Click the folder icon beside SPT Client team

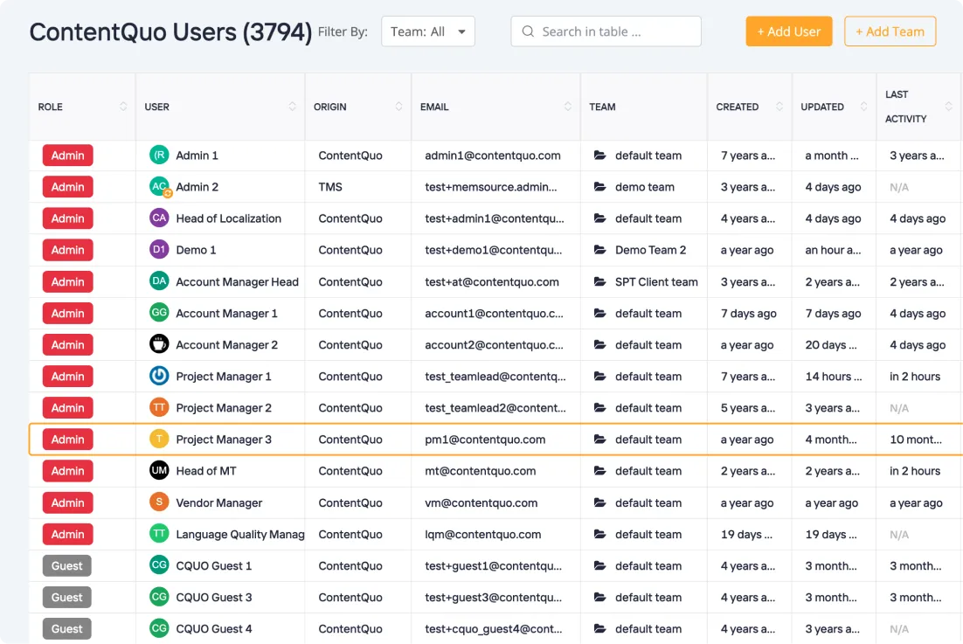[x=599, y=282]
